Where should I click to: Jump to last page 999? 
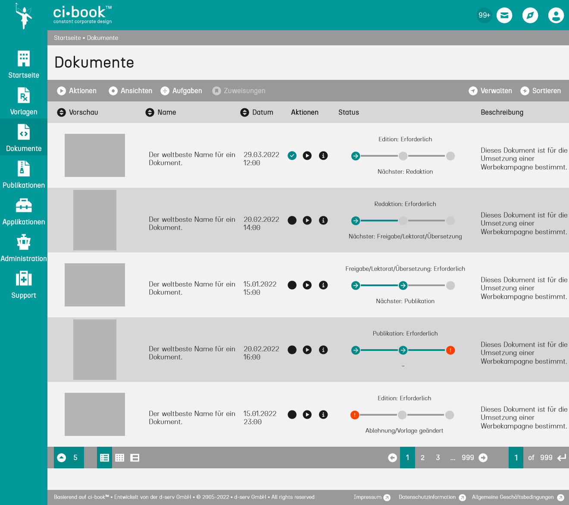468,458
